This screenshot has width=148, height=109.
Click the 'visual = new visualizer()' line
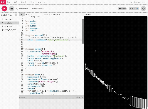tap(42, 65)
